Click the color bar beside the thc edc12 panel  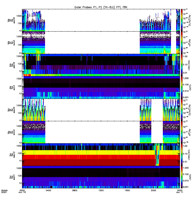point(182,155)
